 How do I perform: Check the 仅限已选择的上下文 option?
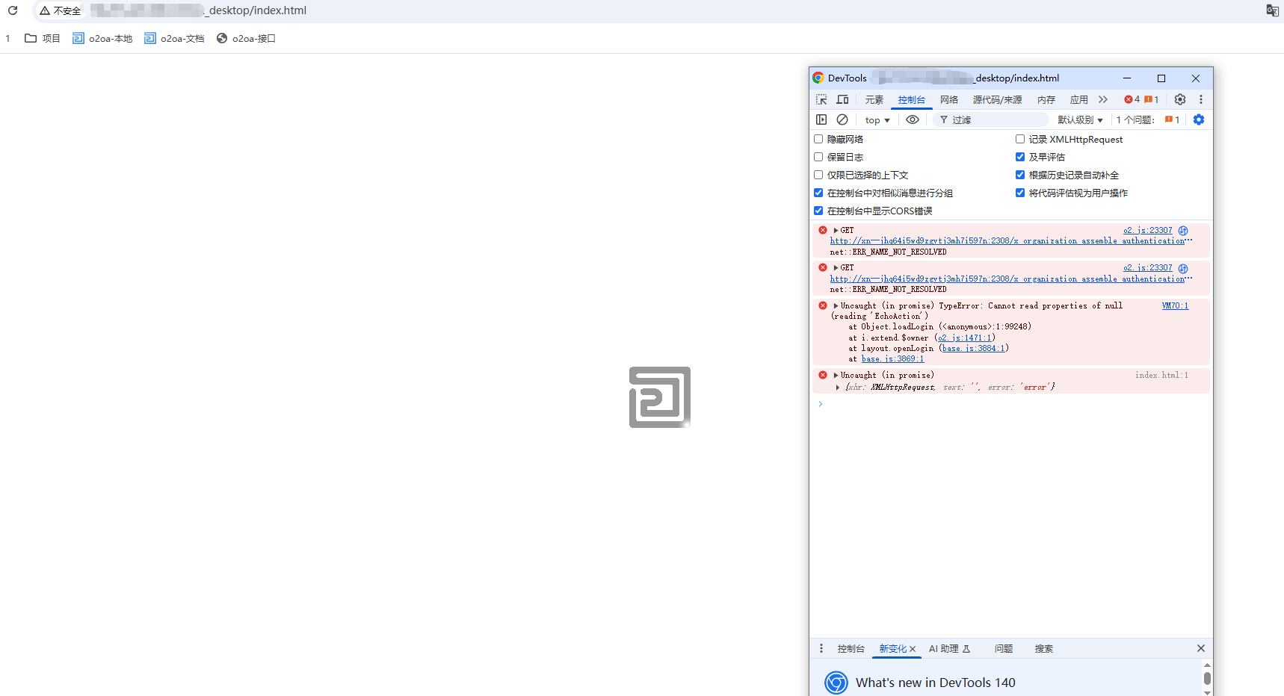818,175
